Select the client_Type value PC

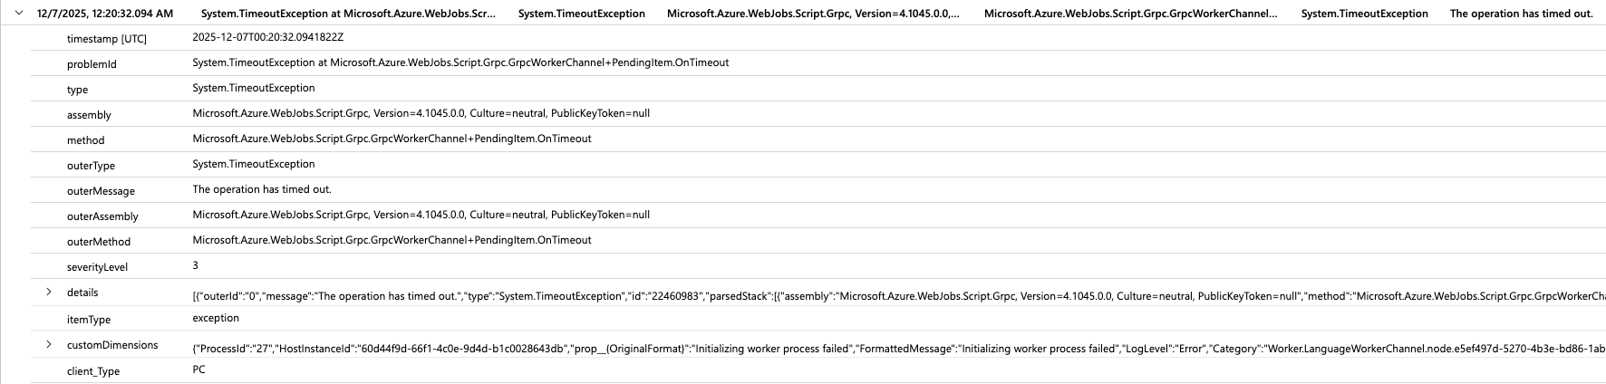[199, 370]
